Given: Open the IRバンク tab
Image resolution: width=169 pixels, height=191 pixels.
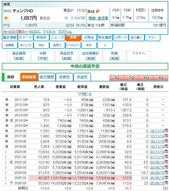Looking at the screenshot, I should pyautogui.click(x=25, y=45).
